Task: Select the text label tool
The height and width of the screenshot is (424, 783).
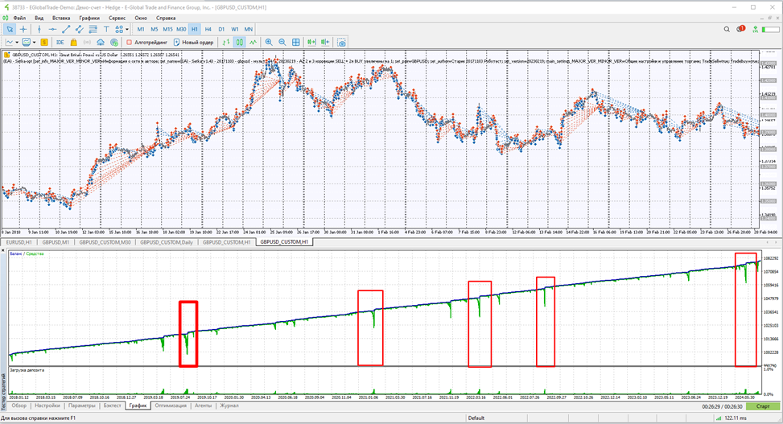Action: tap(106, 30)
